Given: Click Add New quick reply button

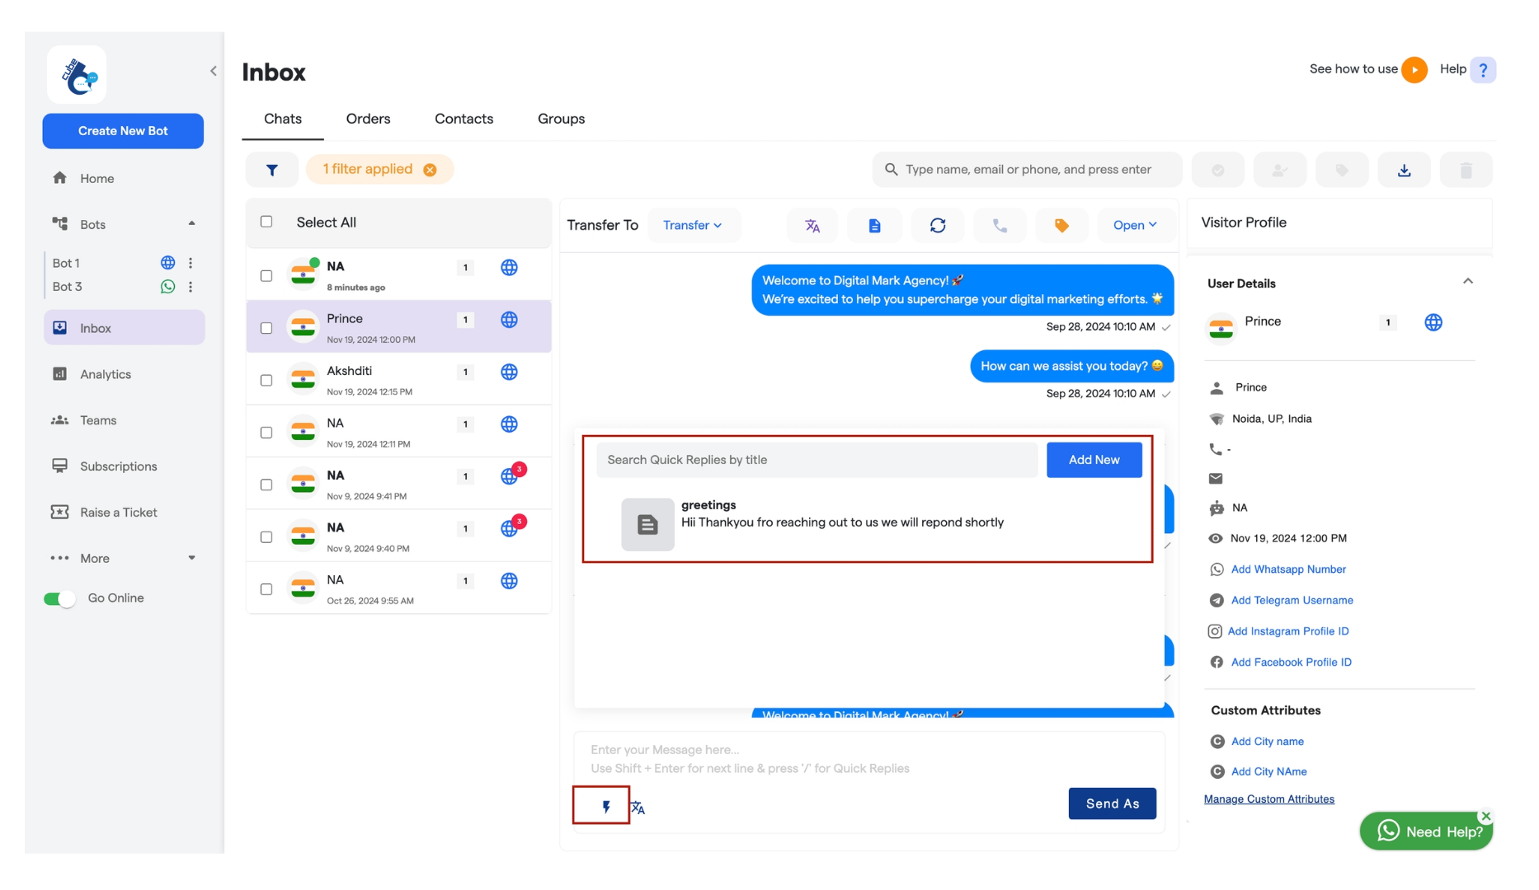Looking at the screenshot, I should click(x=1094, y=460).
